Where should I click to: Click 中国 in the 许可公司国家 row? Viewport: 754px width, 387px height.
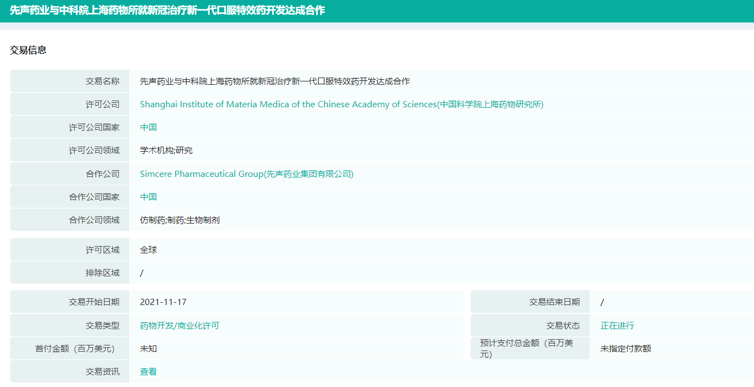[148, 128]
